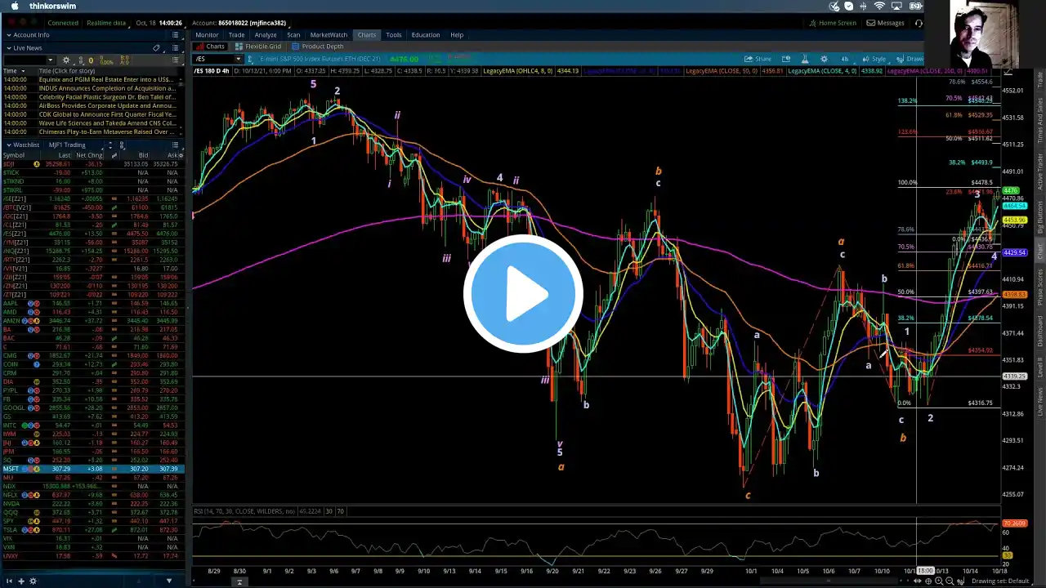This screenshot has width=1046, height=588.
Task: Click the Help tab
Action: pyautogui.click(x=457, y=35)
